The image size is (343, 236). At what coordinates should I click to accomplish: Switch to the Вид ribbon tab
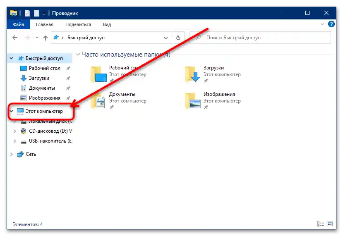[107, 24]
